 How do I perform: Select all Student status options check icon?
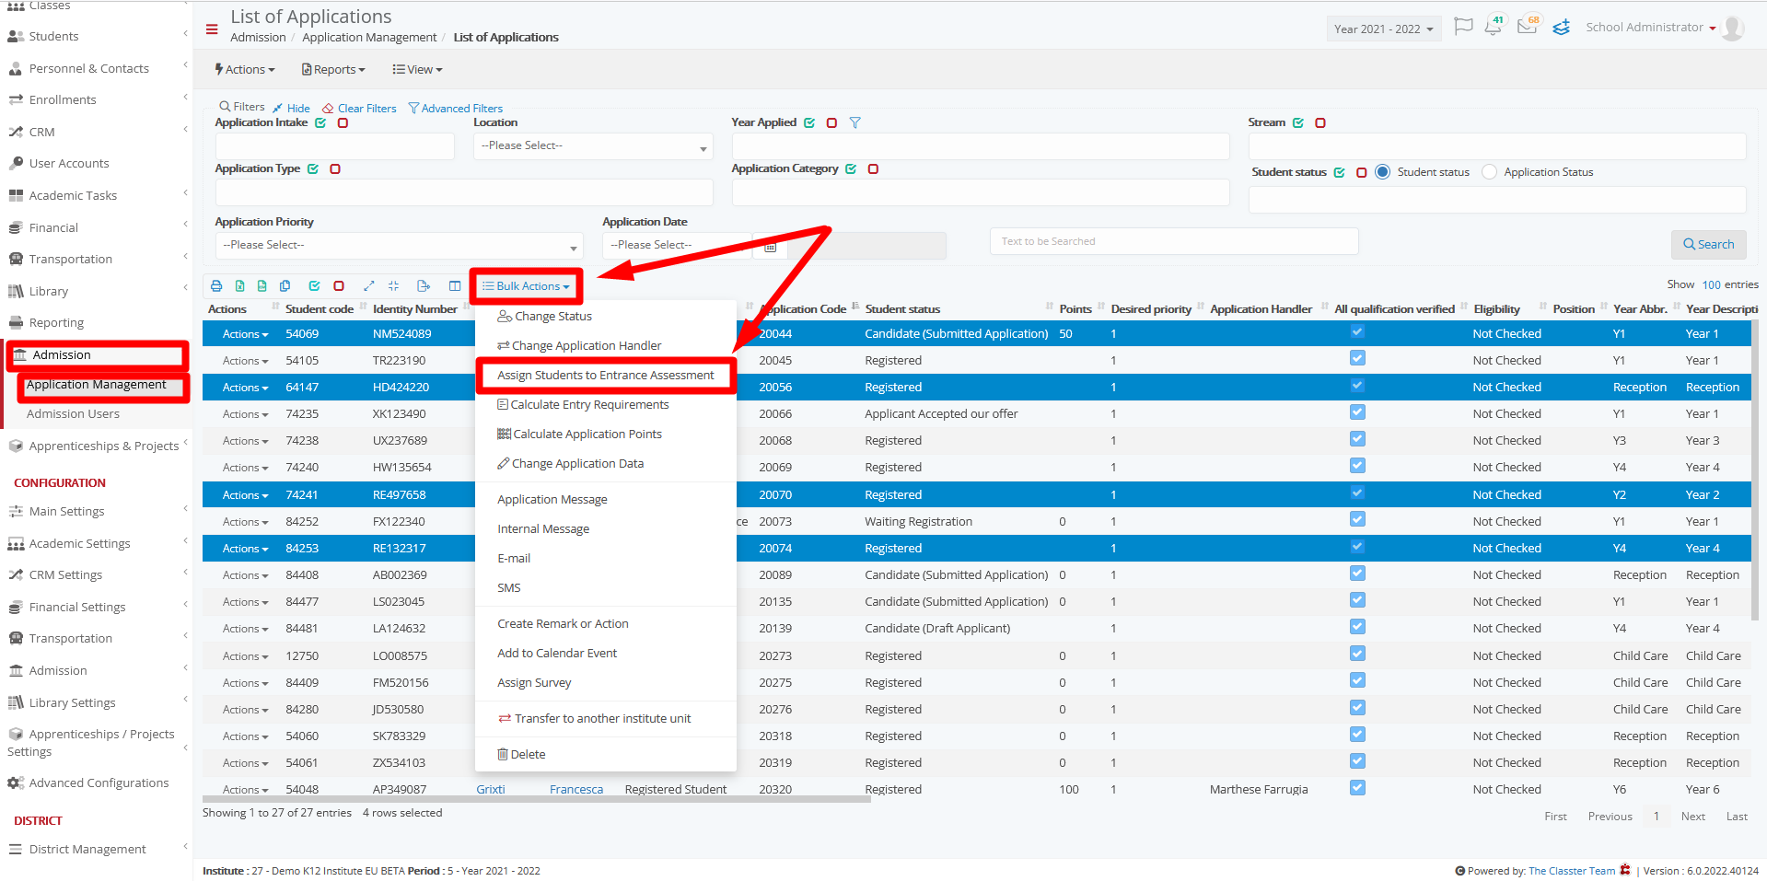pyautogui.click(x=1340, y=172)
